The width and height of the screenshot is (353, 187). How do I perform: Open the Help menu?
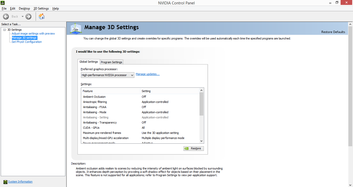tap(56, 9)
